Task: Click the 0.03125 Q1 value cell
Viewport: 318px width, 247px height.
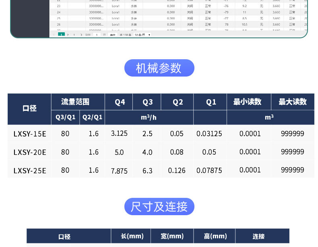Action: 209,134
